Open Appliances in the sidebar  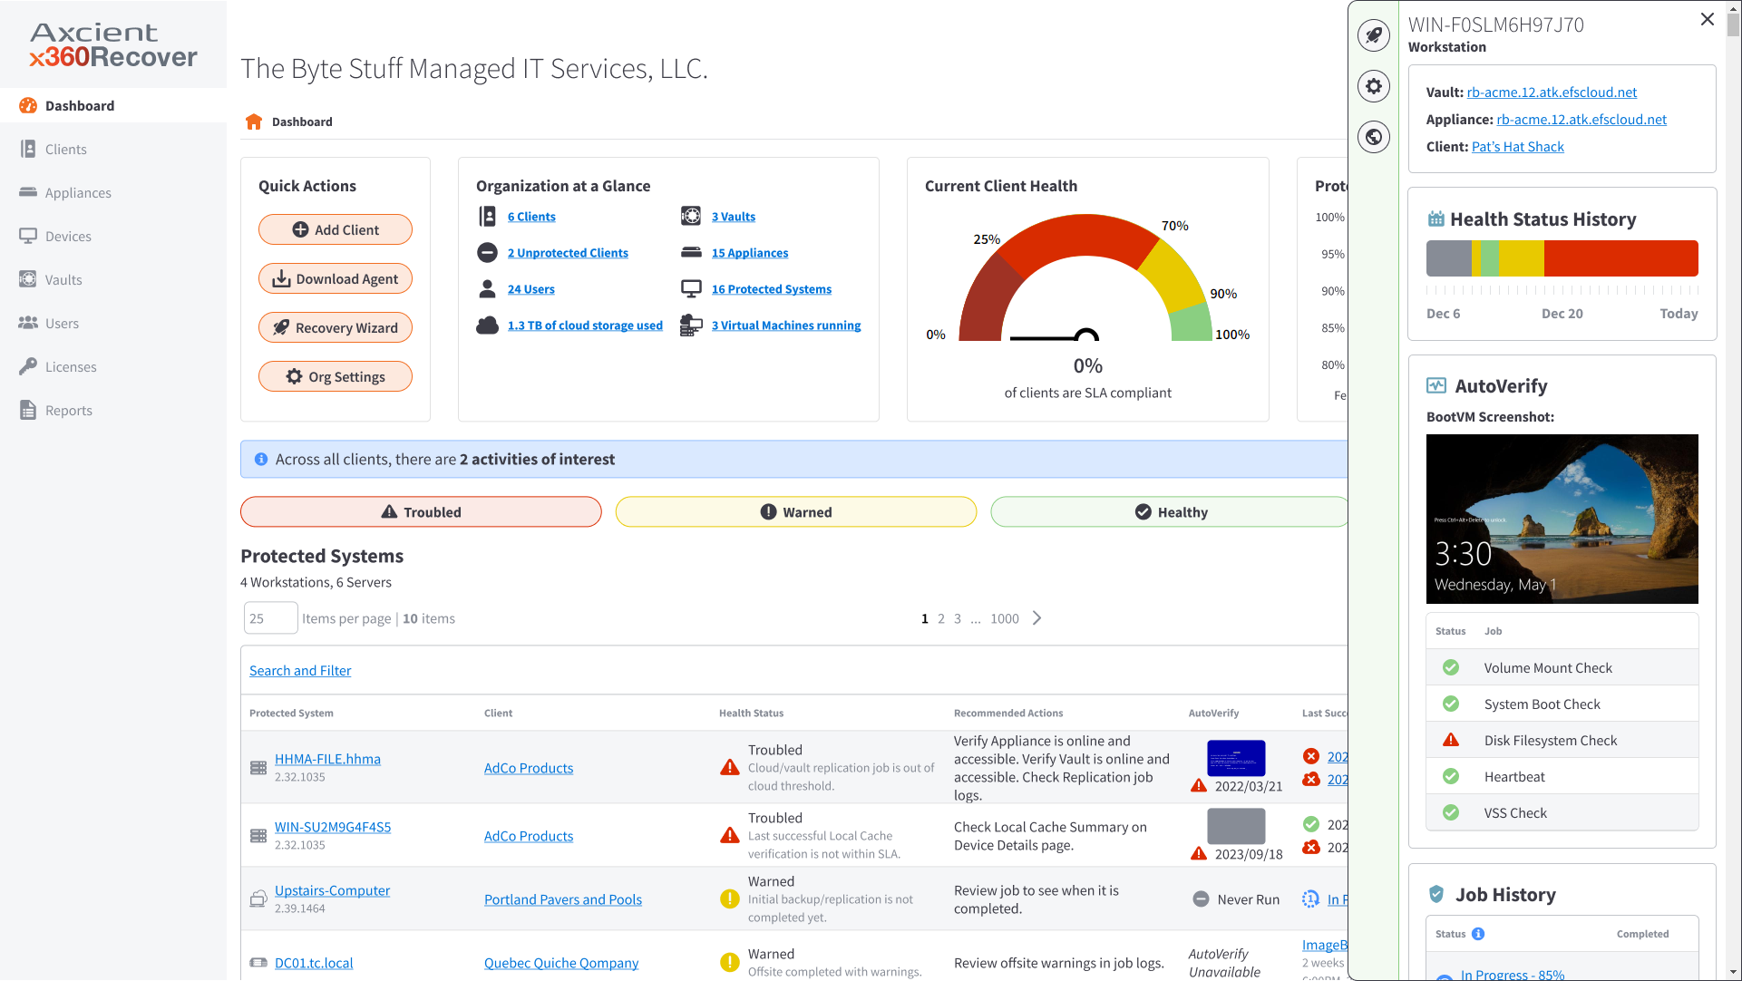click(78, 192)
